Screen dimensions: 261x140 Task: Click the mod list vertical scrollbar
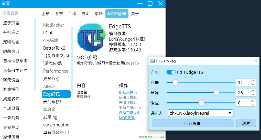(x=72, y=59)
